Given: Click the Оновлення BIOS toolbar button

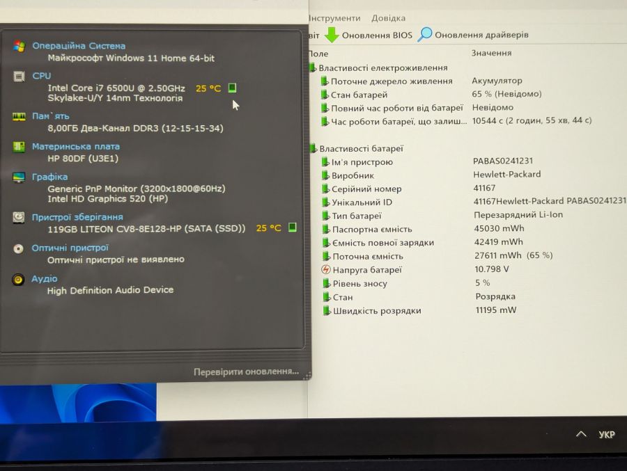Looking at the screenshot, I should pos(369,35).
